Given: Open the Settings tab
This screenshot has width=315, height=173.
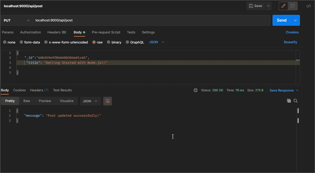Looking at the screenshot, I should pos(148,32).
